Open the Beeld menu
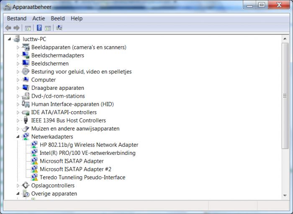293x214 pixels. [58, 18]
